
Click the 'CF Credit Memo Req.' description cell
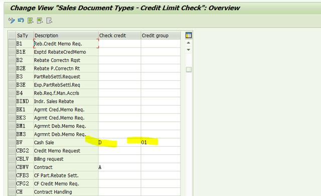point(66,183)
